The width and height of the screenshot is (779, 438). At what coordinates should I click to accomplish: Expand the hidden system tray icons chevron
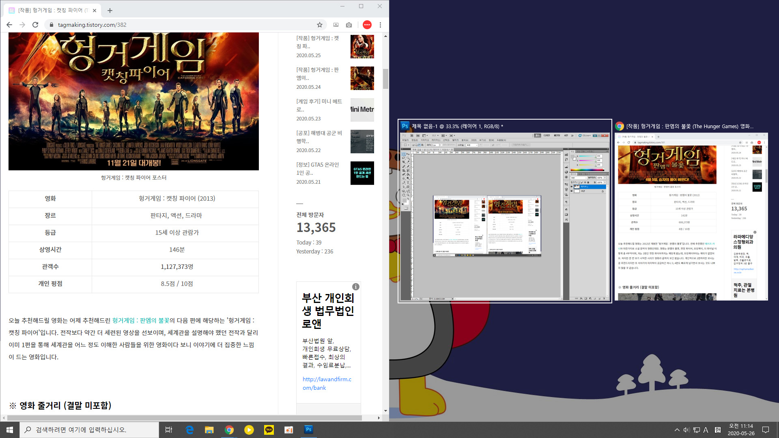pyautogui.click(x=677, y=430)
